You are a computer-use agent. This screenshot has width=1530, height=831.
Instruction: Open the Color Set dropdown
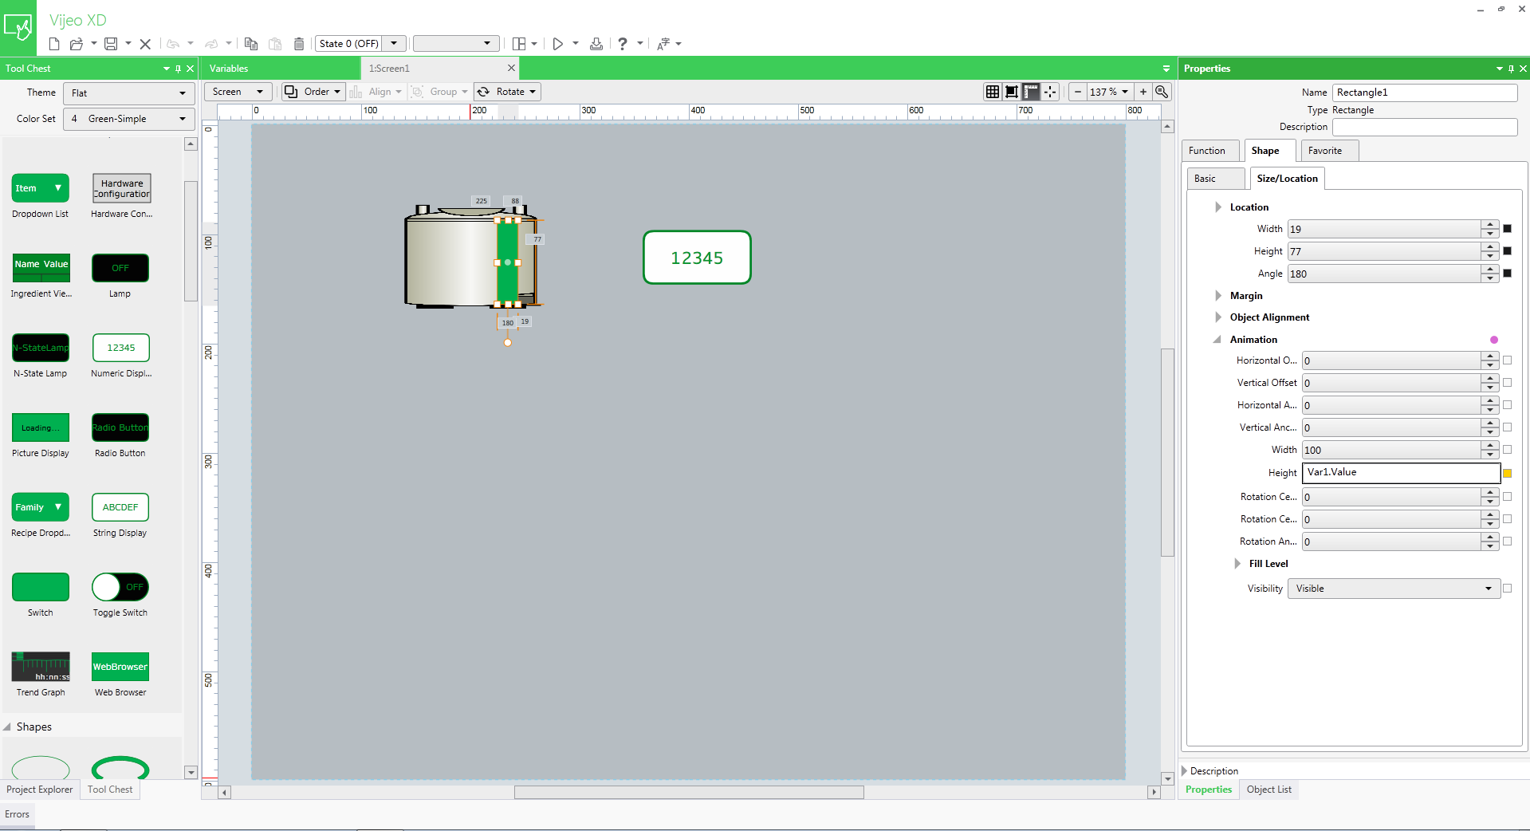coord(129,119)
